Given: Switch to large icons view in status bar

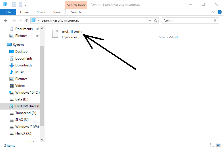Looking at the screenshot, I should click(218, 146).
